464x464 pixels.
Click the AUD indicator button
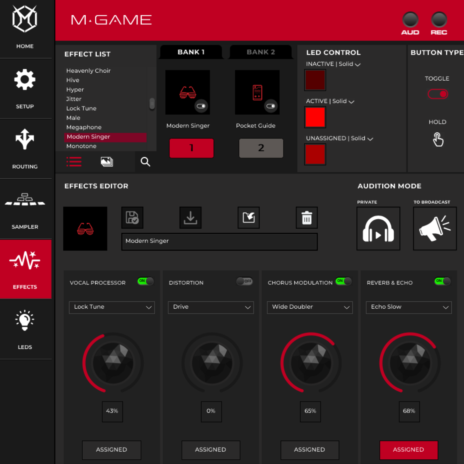[410, 23]
